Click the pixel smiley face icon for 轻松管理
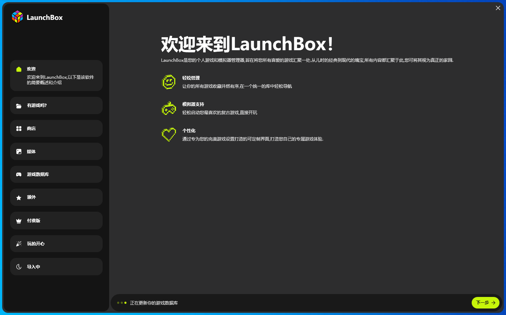 168,82
